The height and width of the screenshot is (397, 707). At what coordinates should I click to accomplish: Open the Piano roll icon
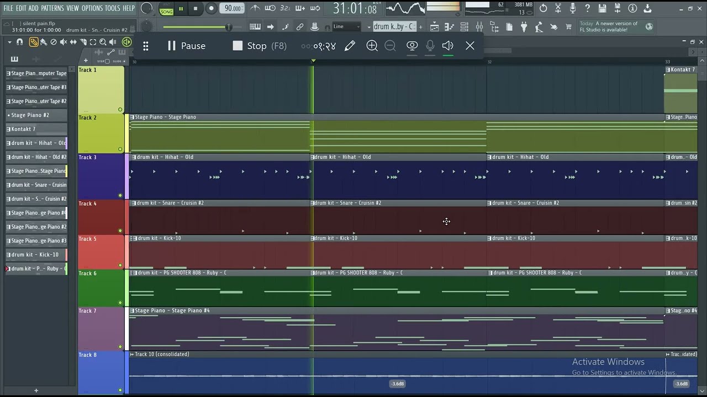pyautogui.click(x=449, y=27)
